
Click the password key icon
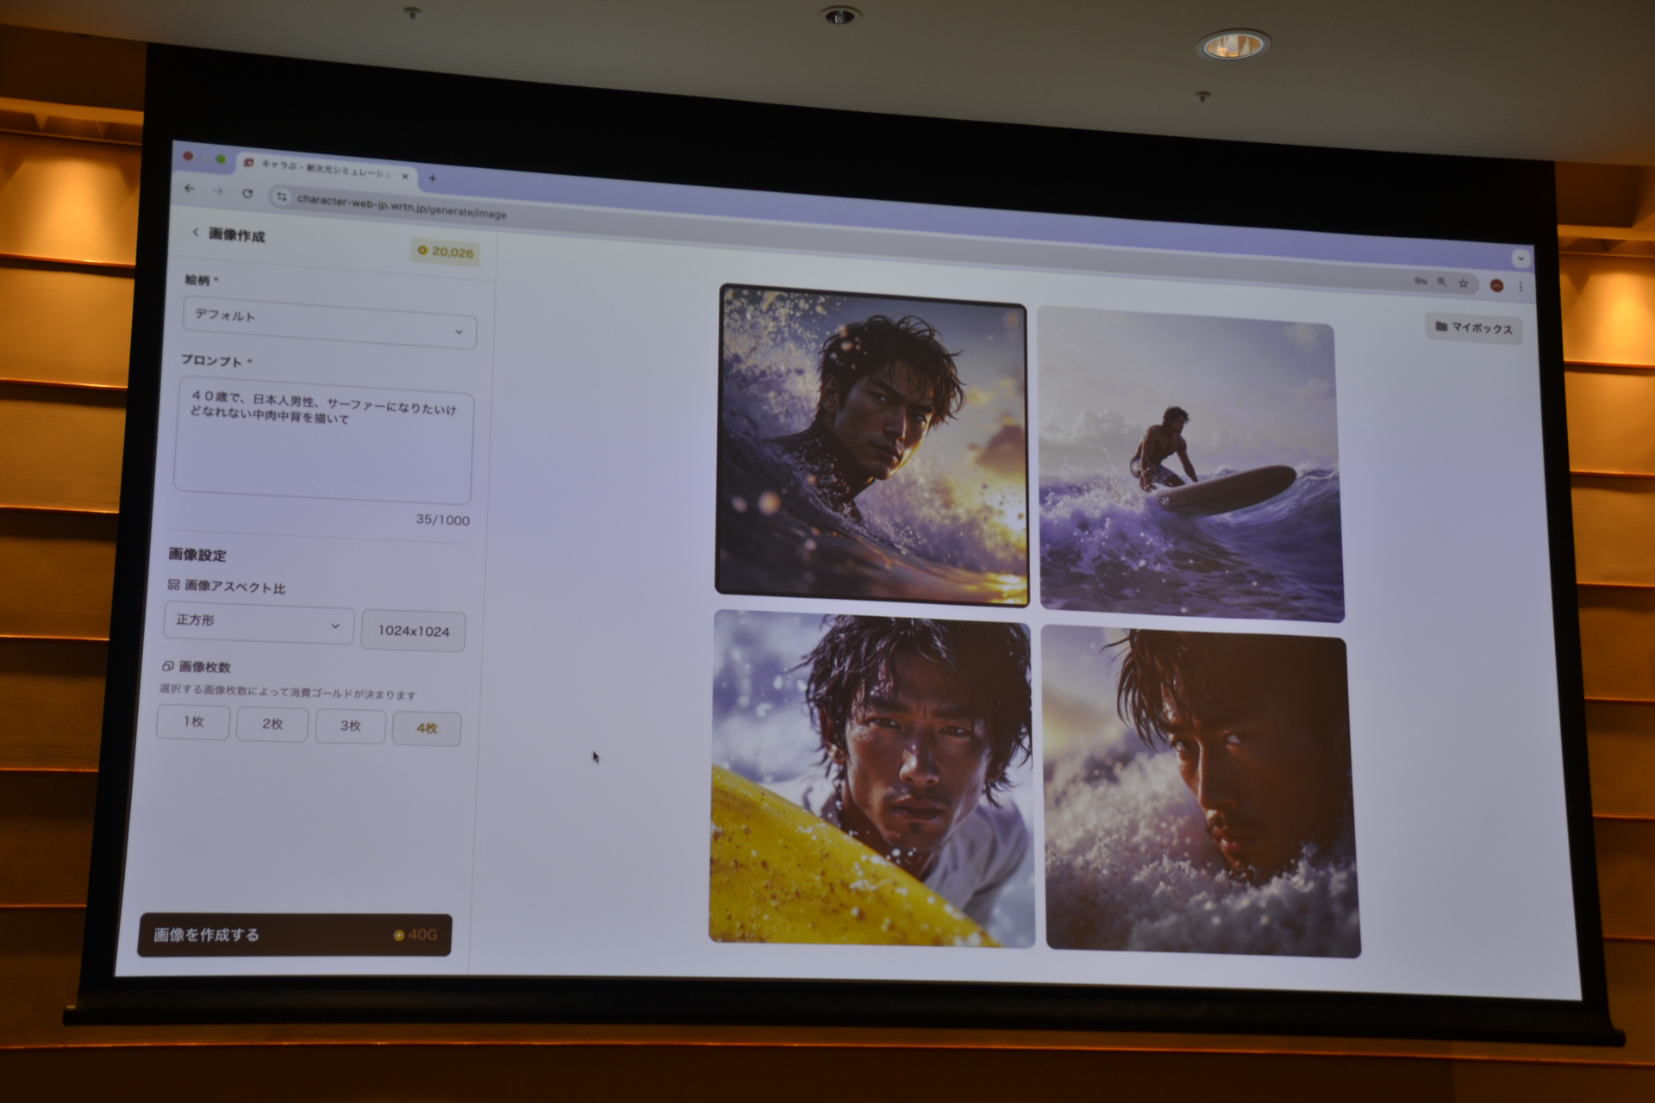coord(1420,281)
